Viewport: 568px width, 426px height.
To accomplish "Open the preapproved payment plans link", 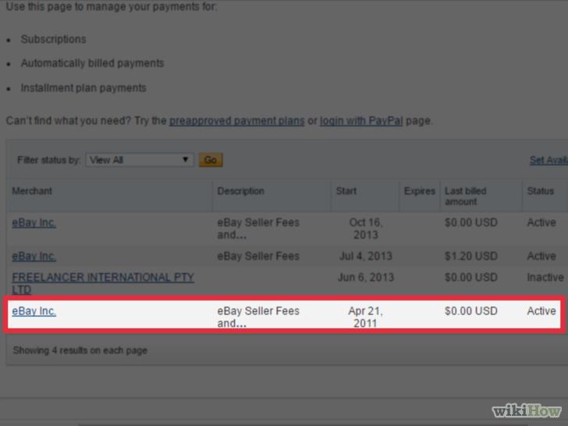I will tap(237, 121).
